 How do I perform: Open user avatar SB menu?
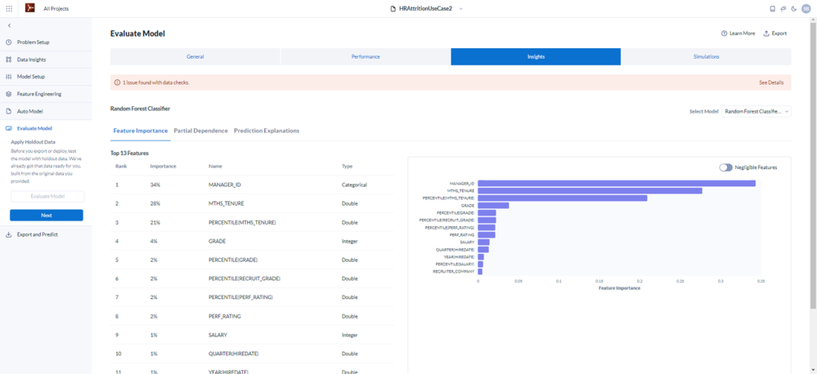pos(806,9)
